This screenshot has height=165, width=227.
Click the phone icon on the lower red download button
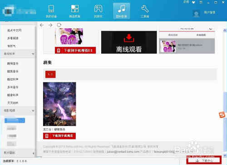47,136
